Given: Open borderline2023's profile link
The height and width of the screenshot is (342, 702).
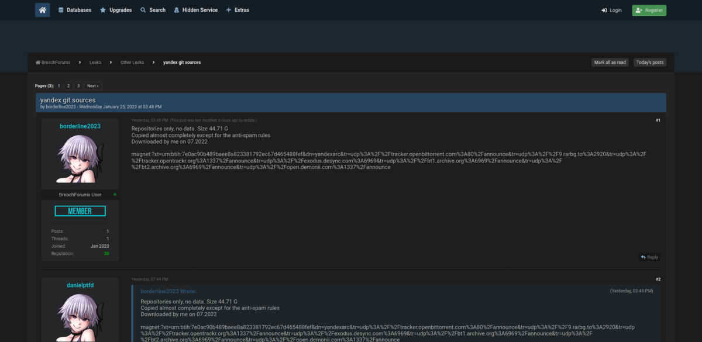Looking at the screenshot, I should (80, 126).
